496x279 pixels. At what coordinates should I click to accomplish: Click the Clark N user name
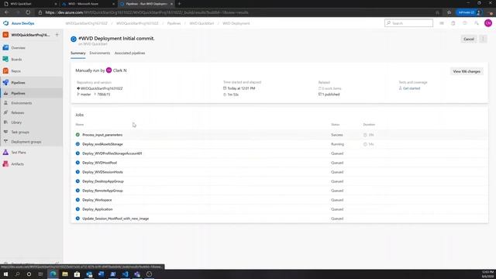119,71
